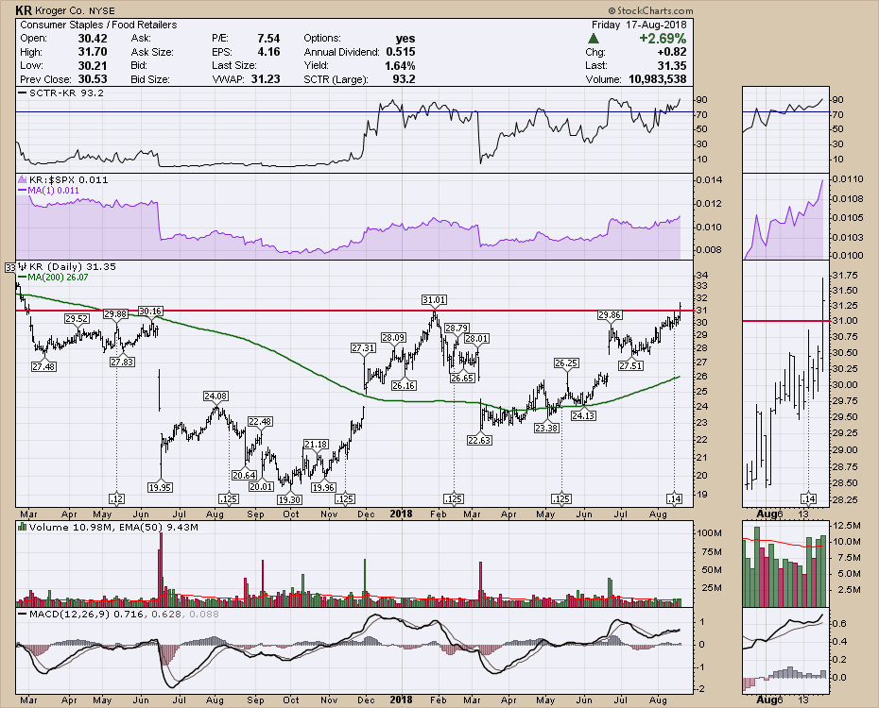Click the KR Daily price legend icon
879x708 pixels.
pyautogui.click(x=23, y=266)
